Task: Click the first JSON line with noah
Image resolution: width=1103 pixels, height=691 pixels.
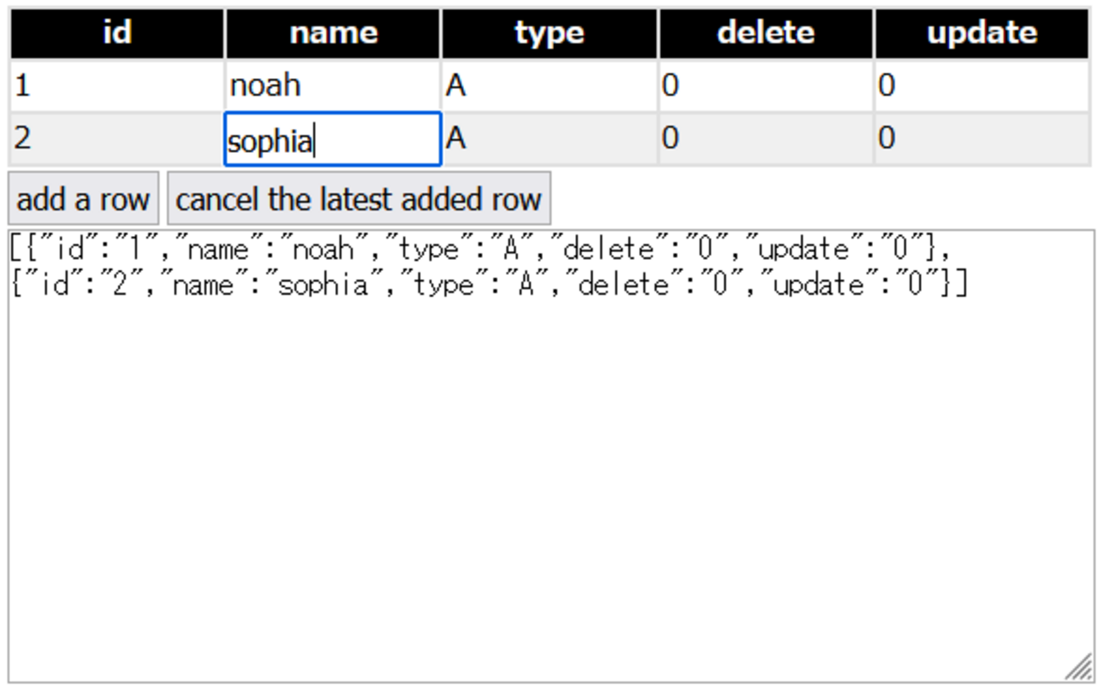Action: click(x=480, y=250)
